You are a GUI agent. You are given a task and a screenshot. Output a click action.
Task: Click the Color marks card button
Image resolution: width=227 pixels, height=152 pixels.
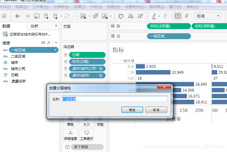coord(71,123)
